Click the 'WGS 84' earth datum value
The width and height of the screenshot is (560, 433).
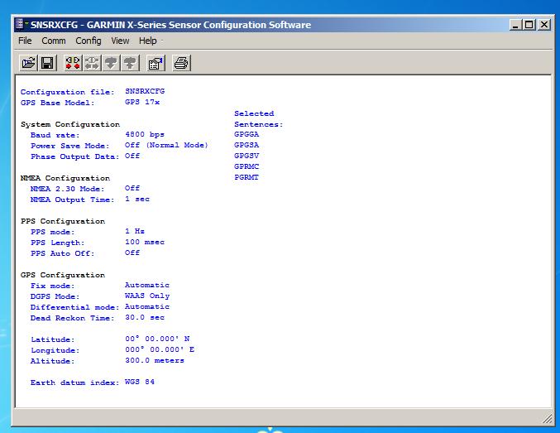coord(140,382)
